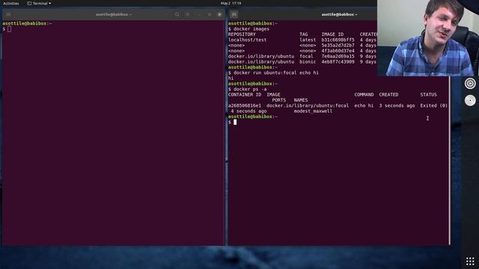Image resolution: width=479 pixels, height=269 pixels.
Task: Open the Terminal app menu in top bar
Action: [x=39, y=3]
